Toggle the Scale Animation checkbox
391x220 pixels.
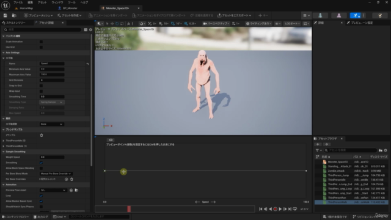(41, 42)
